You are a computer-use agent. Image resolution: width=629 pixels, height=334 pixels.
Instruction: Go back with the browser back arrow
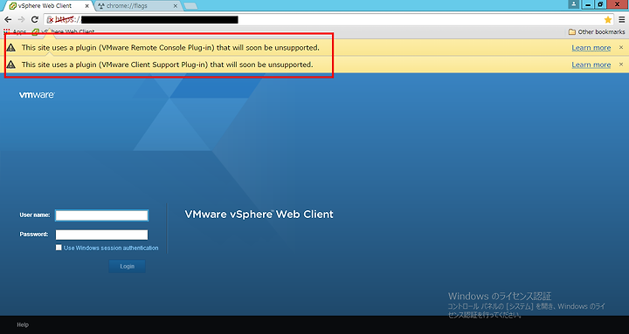[8, 20]
